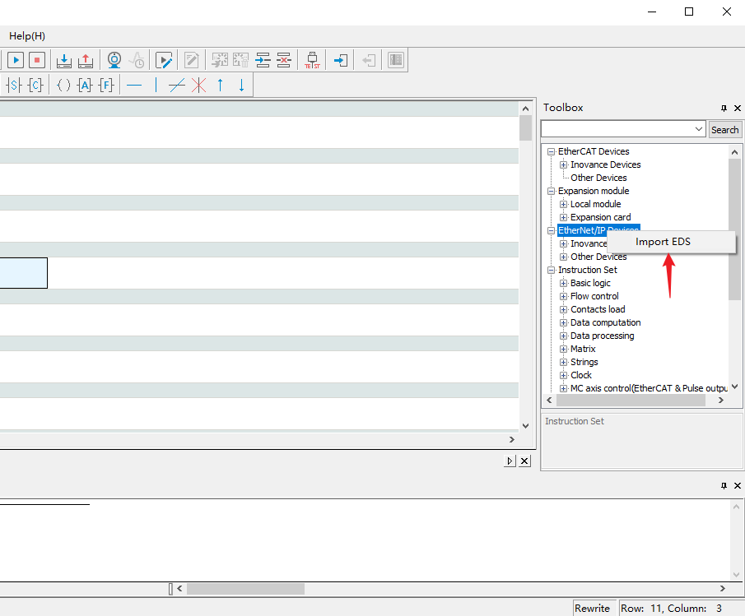Choose Import EDS from context menu
Screen dimensions: 745x616
pyautogui.click(x=663, y=242)
